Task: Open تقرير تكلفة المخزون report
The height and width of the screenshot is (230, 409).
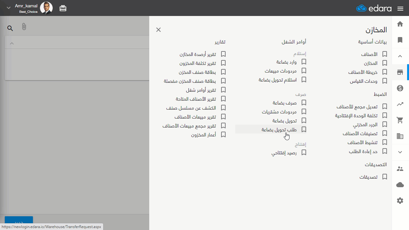Action: tap(198, 63)
